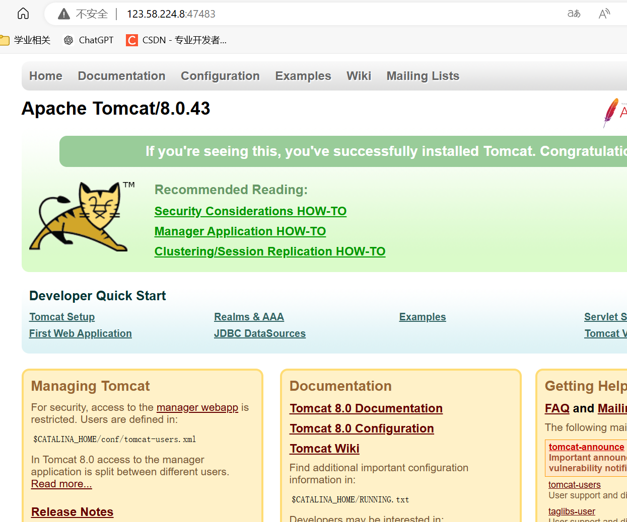The width and height of the screenshot is (627, 522).
Task: Open the Wiki nav item
Action: point(359,76)
